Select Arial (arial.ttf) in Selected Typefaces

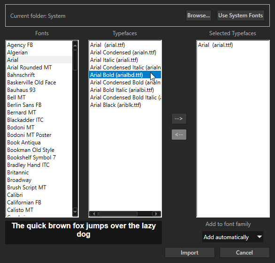pos(233,45)
